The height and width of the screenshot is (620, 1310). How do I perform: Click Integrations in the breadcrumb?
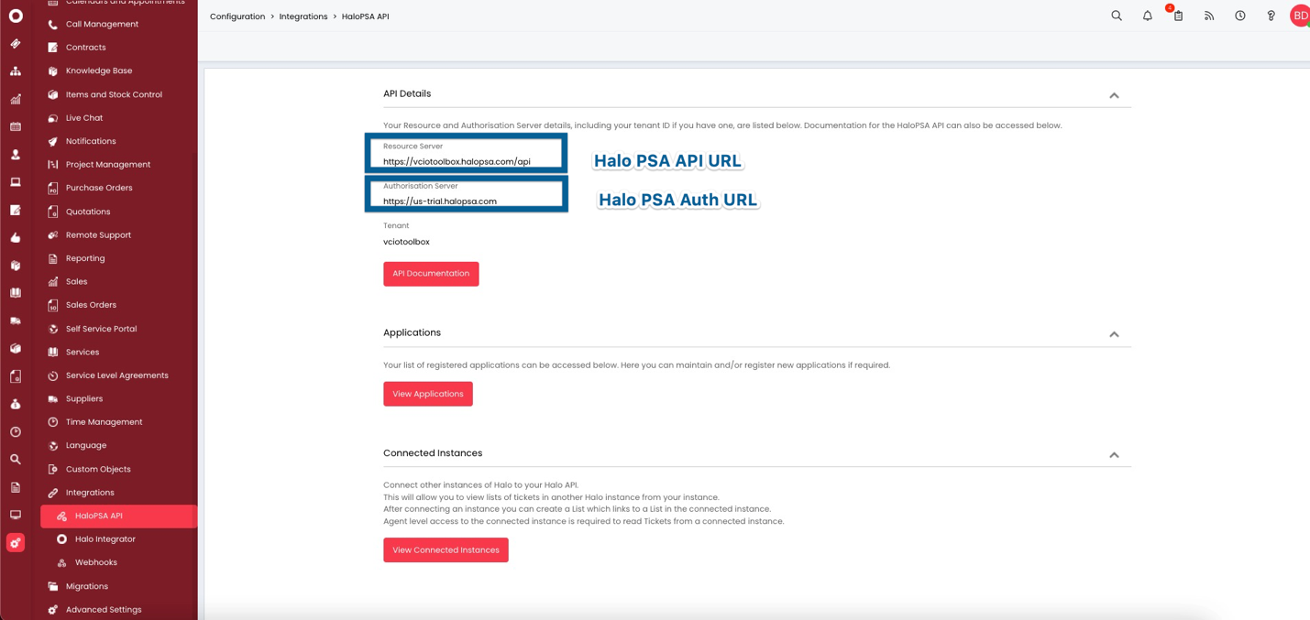click(303, 16)
